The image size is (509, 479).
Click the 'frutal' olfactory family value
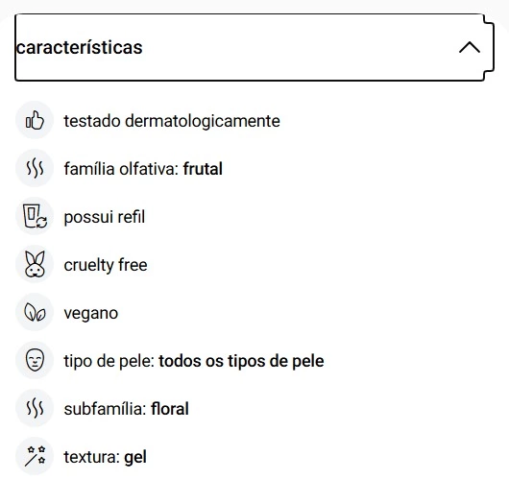(x=203, y=169)
